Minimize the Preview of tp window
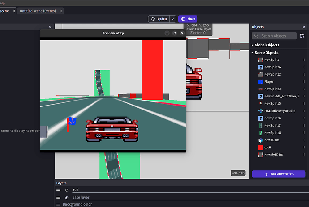 (x=167, y=33)
